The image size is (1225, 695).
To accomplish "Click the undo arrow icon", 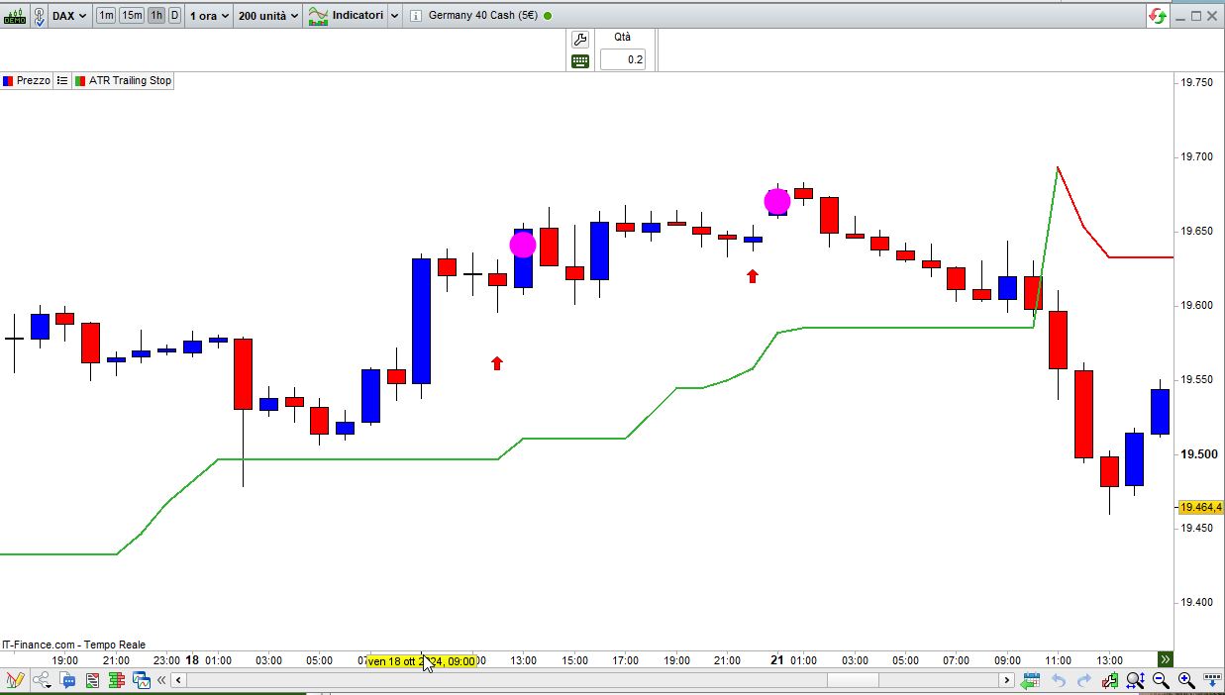I will pyautogui.click(x=1059, y=680).
